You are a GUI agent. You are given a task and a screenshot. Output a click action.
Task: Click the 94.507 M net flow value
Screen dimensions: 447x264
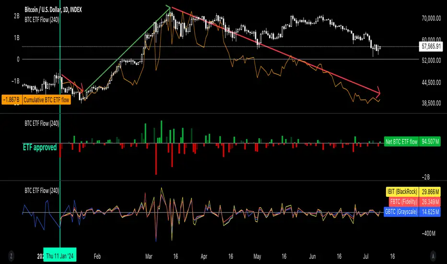[x=430, y=141]
